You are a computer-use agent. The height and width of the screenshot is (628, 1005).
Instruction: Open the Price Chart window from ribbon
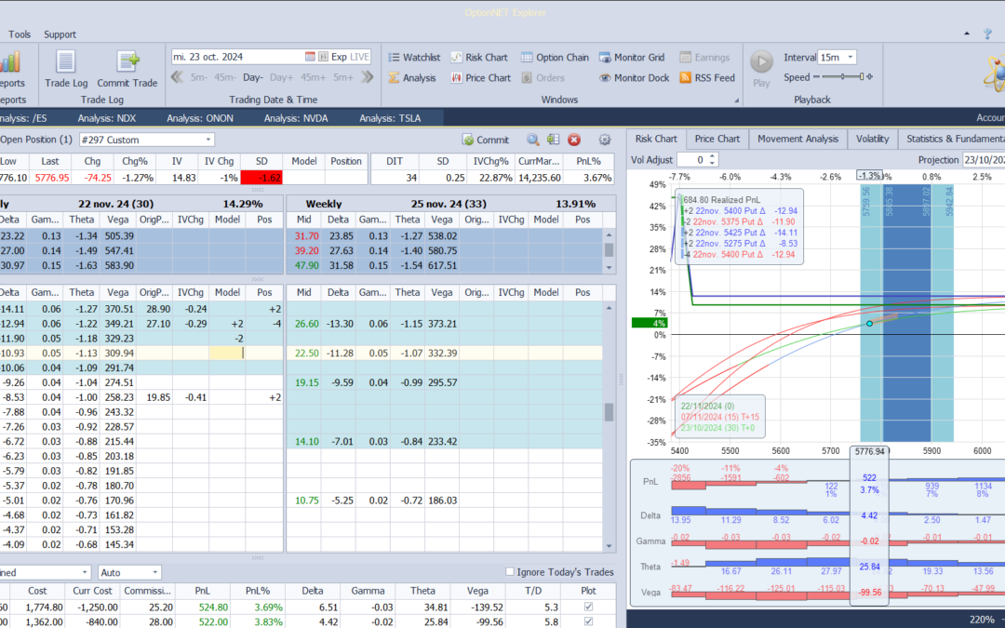click(481, 77)
